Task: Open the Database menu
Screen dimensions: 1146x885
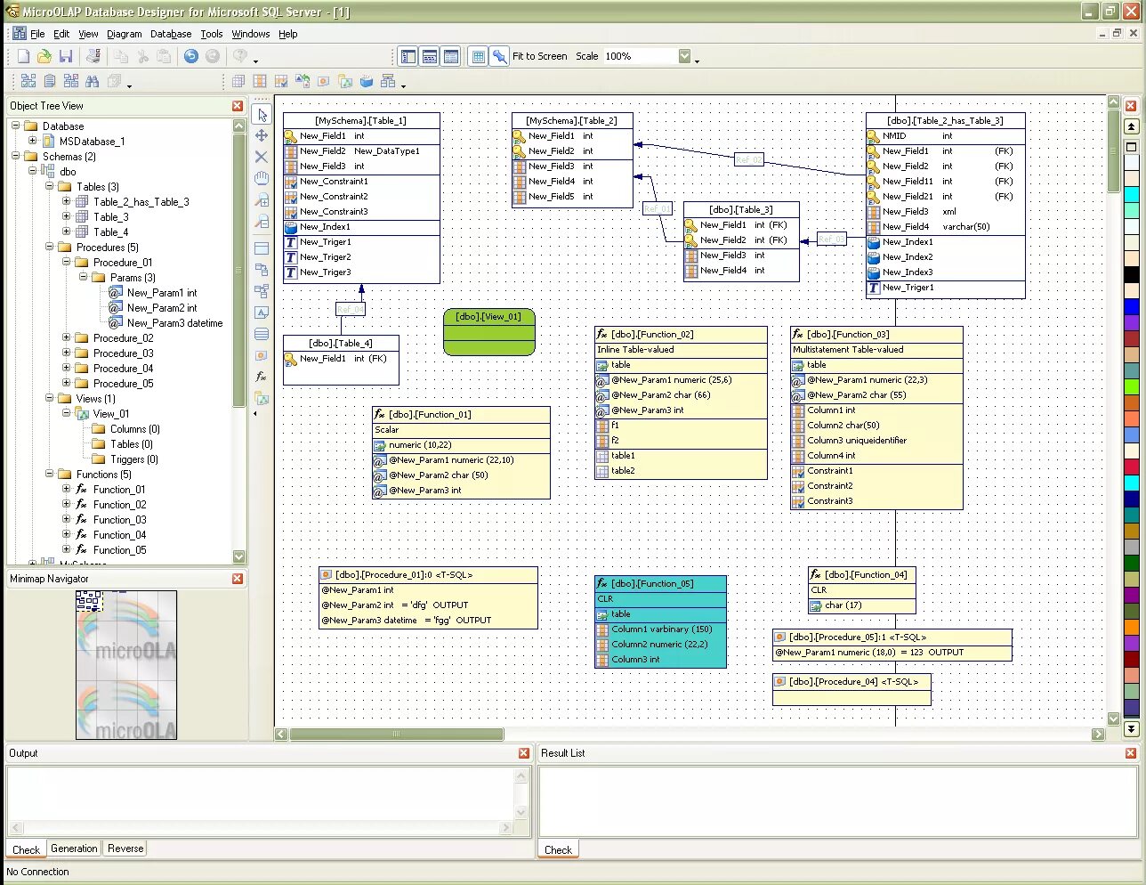Action: 171,34
